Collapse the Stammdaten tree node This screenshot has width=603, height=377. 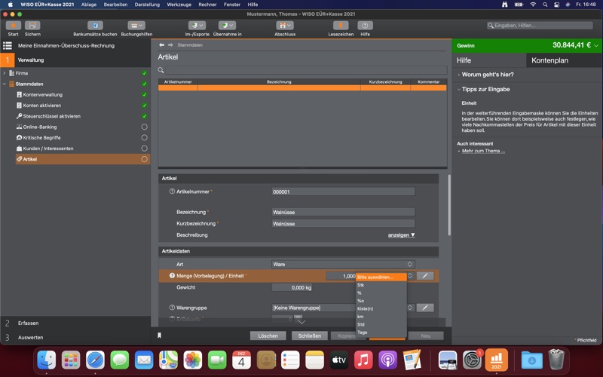point(5,84)
